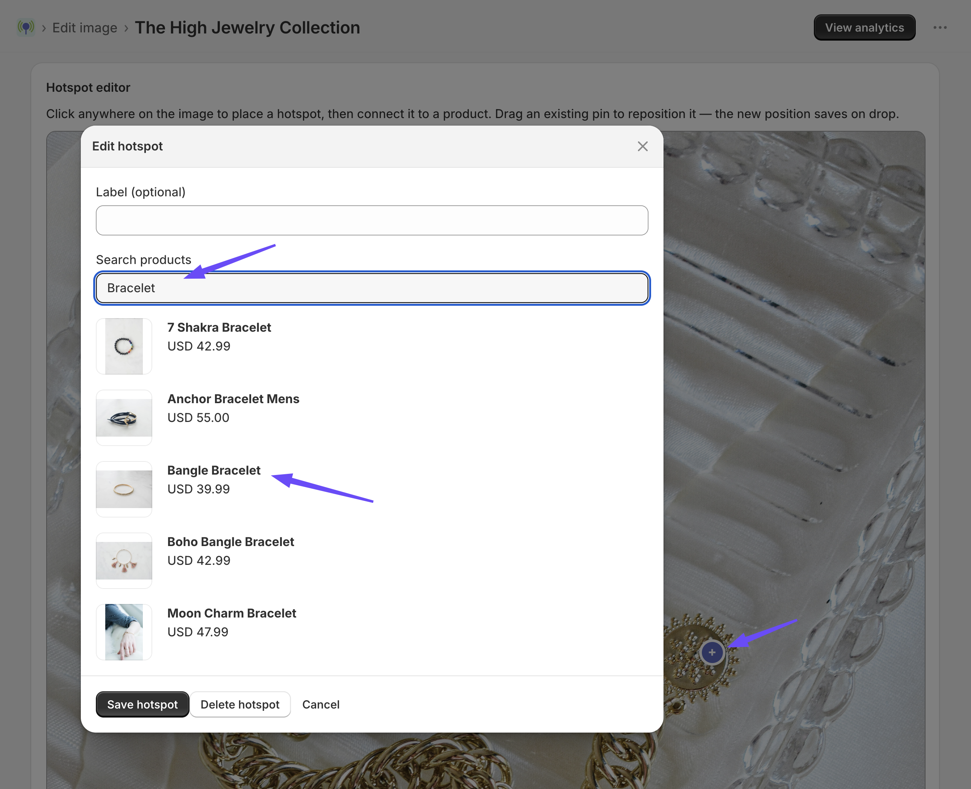Choose the Moon Charm Bracelet title
The image size is (971, 789).
(232, 613)
